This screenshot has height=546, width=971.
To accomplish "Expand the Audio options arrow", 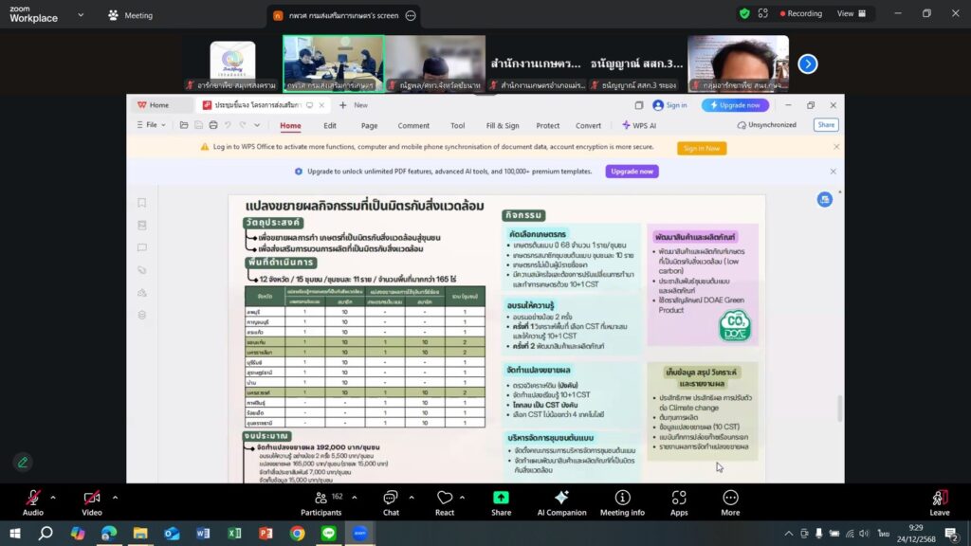I will [52, 497].
